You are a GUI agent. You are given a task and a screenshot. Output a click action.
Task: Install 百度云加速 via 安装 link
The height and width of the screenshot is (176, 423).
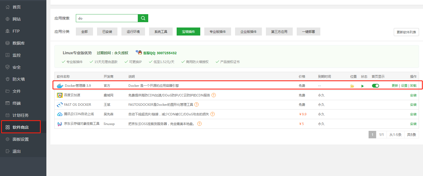tap(413, 95)
